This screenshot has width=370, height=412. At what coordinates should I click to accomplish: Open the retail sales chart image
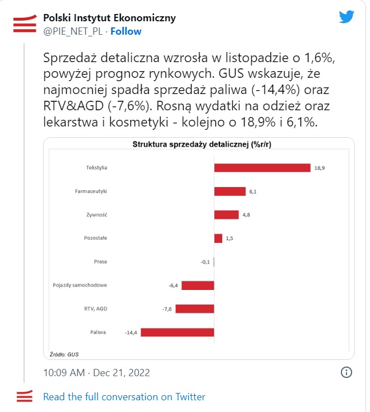click(x=199, y=249)
